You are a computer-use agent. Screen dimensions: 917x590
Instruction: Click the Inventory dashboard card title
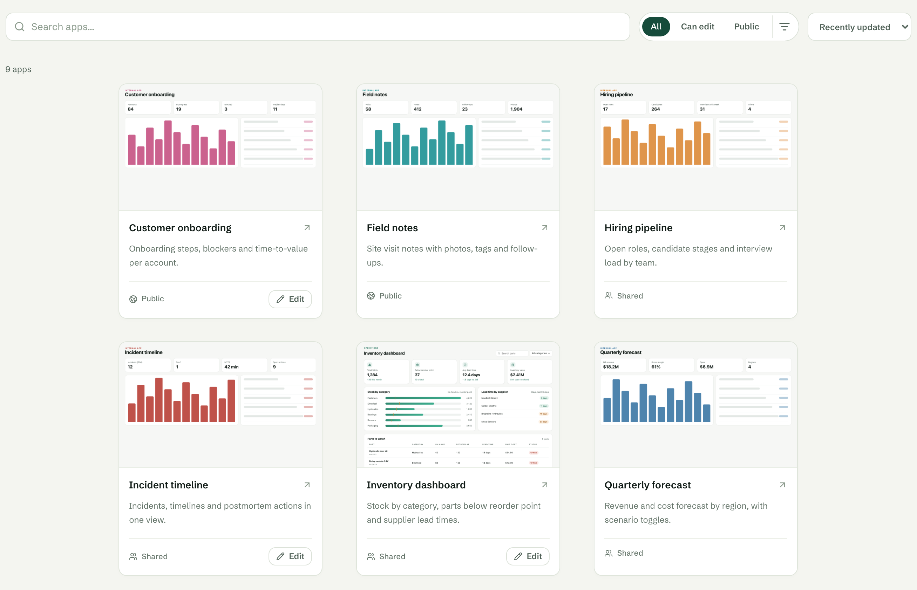point(416,485)
